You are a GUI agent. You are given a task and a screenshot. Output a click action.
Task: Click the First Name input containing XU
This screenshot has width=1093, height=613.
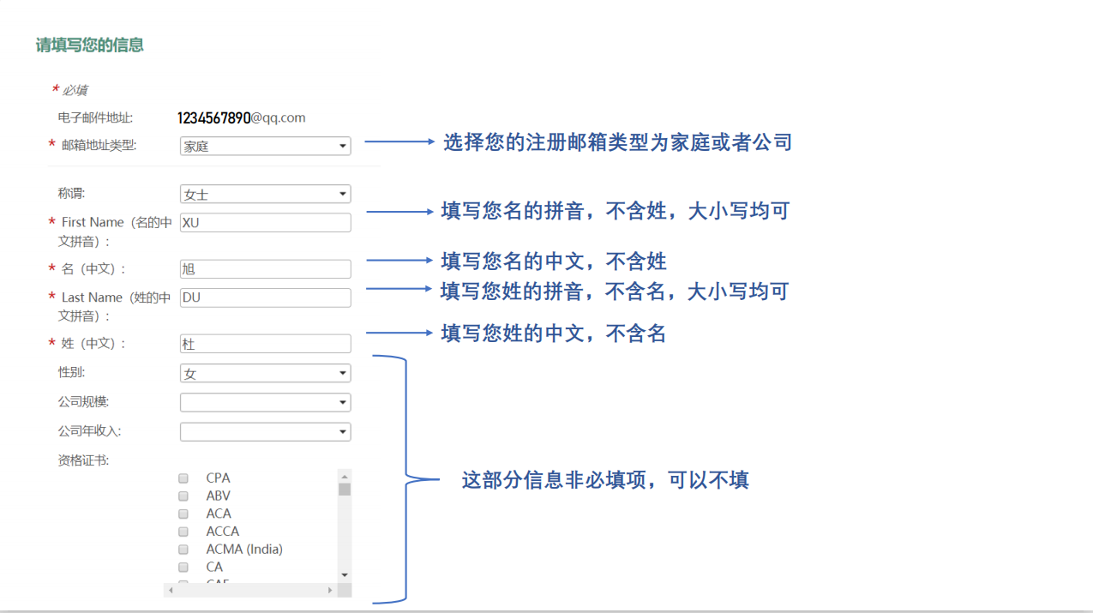[x=265, y=222]
